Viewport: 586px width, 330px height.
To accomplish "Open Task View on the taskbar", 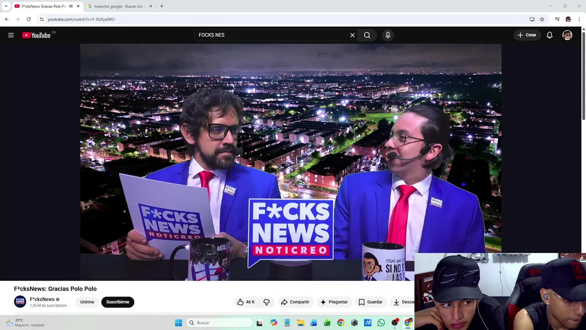I will [x=260, y=323].
